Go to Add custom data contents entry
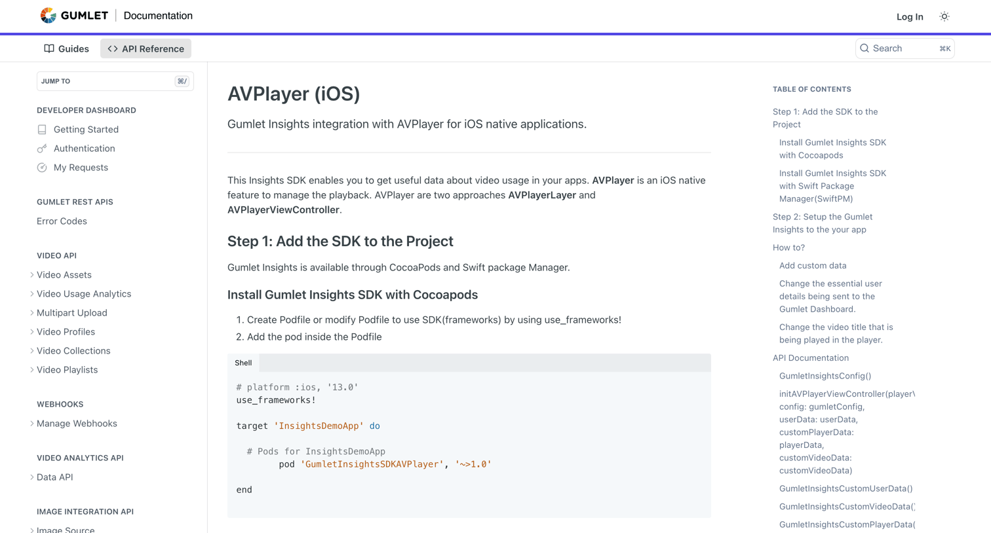Image resolution: width=991 pixels, height=533 pixels. 813,266
